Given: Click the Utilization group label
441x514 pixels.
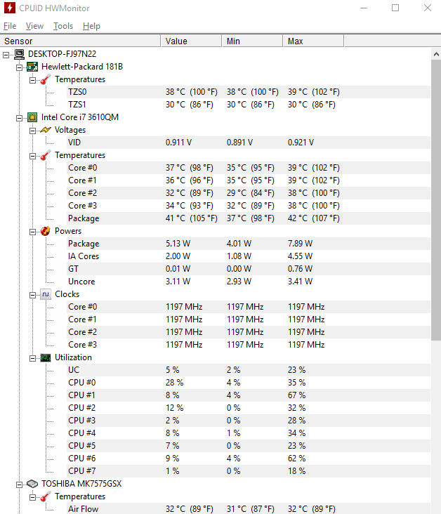Looking at the screenshot, I should click(73, 357).
